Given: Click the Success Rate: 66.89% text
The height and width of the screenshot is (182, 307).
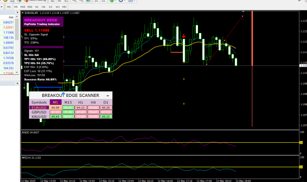Looking at the screenshot, I should pos(40,80).
